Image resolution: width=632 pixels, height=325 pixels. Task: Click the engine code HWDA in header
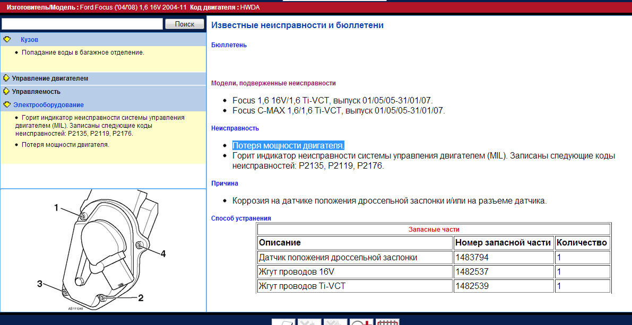coord(249,7)
